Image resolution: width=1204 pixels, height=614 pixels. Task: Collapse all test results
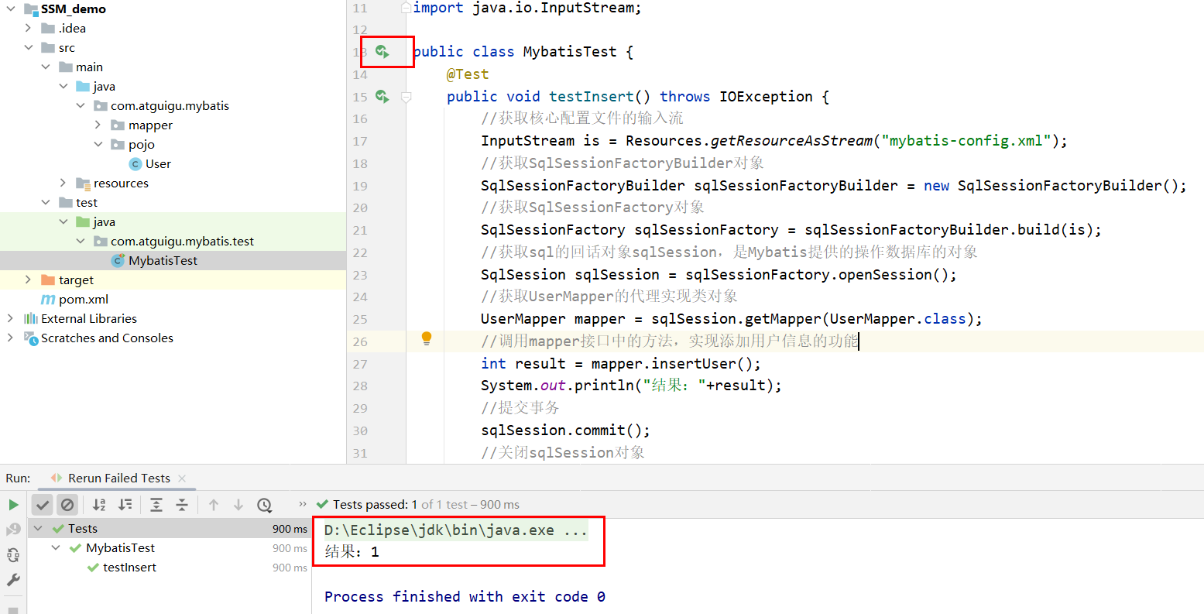pos(182,505)
